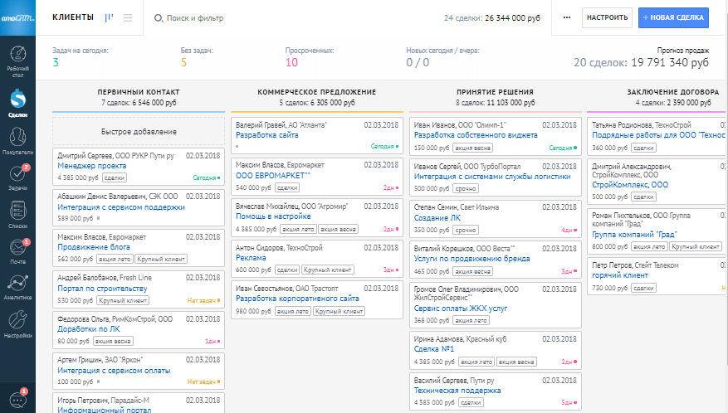Click Сегодня task indicator on Менеджер проекта card
This screenshot has height=413, width=728.
click(x=207, y=177)
